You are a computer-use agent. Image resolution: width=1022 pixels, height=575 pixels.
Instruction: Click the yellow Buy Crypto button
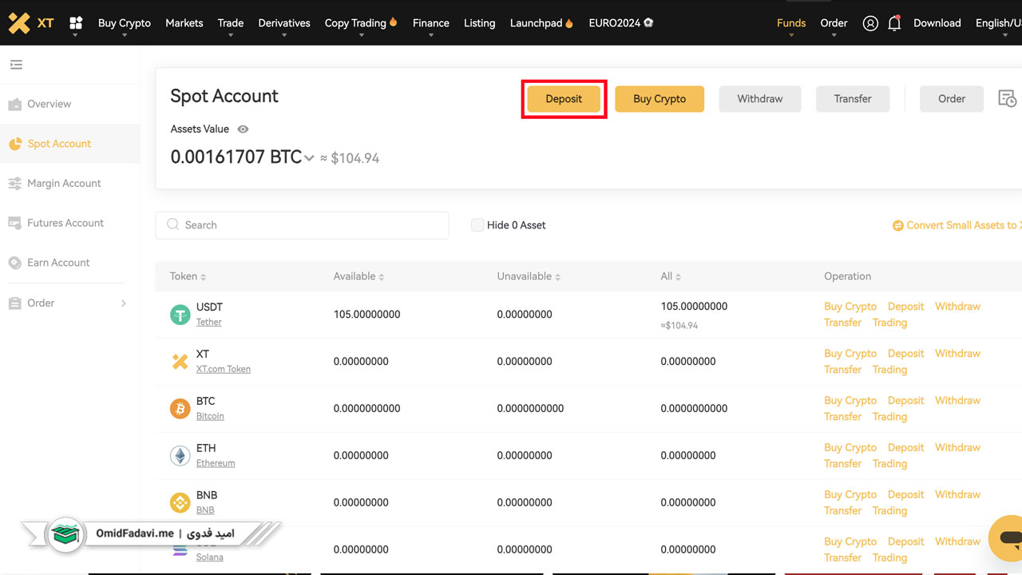[x=660, y=99]
